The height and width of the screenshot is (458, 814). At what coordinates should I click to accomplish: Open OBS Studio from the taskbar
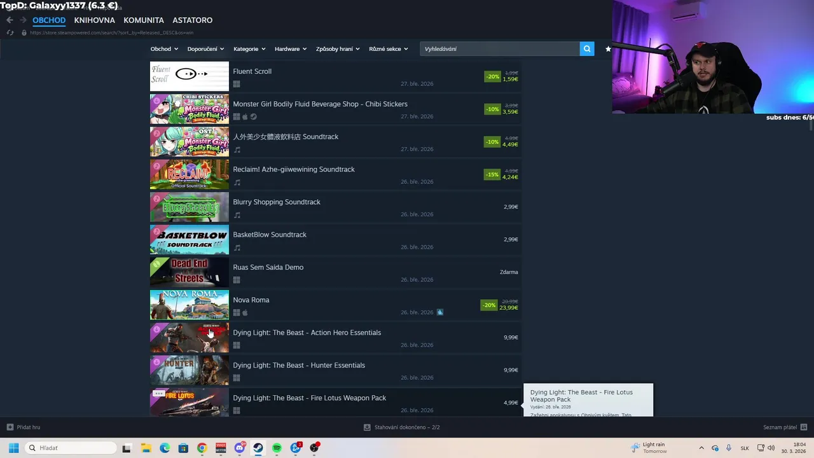coord(315,448)
